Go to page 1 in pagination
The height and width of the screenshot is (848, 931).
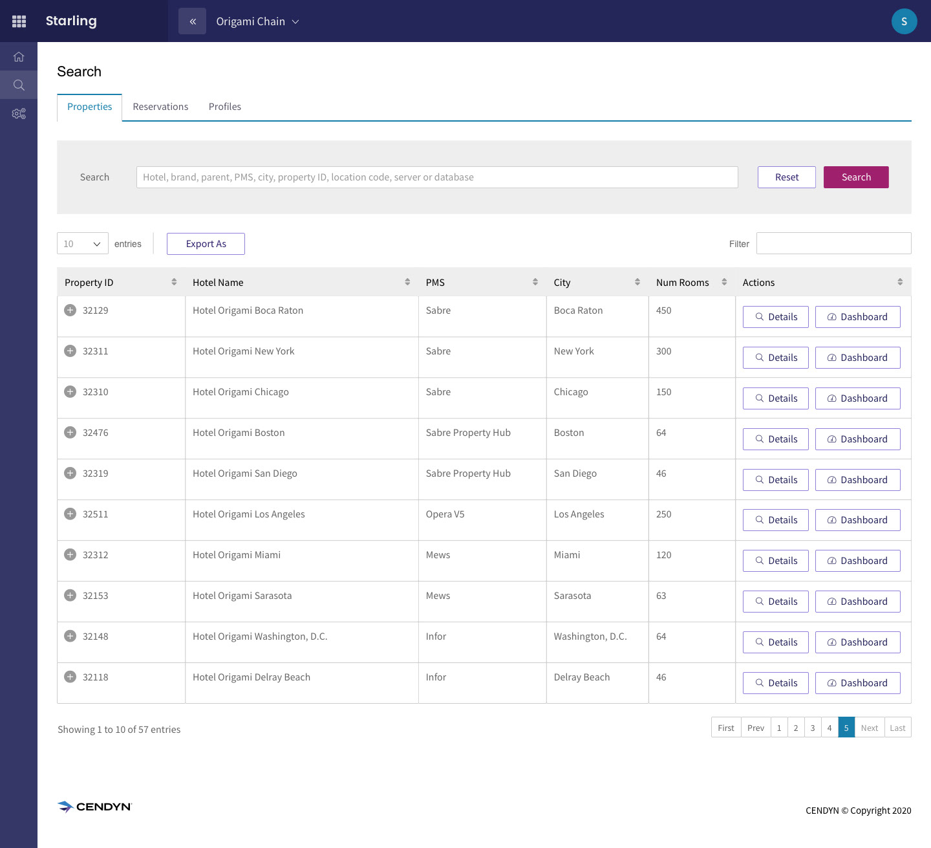point(779,728)
